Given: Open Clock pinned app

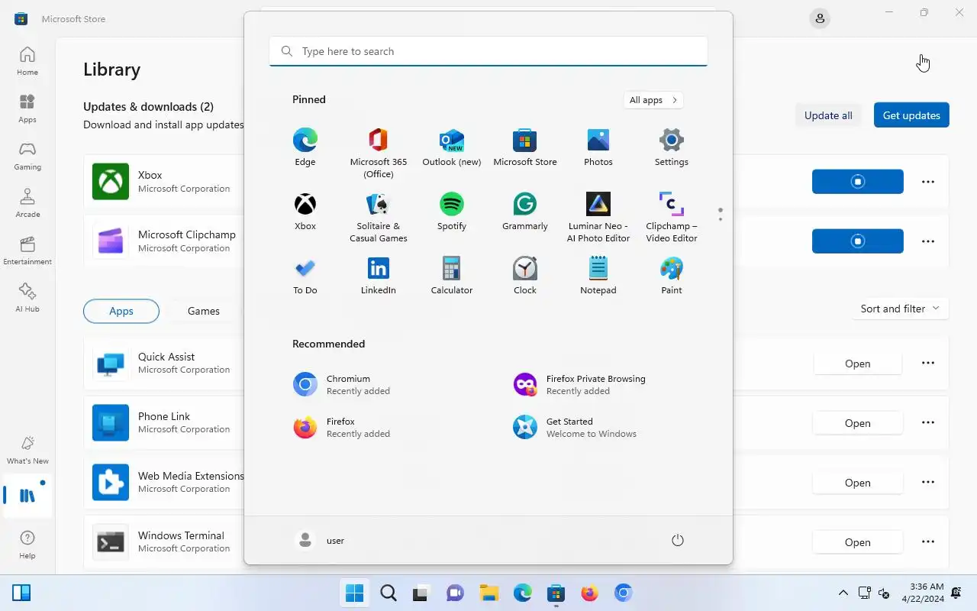Looking at the screenshot, I should point(525,275).
